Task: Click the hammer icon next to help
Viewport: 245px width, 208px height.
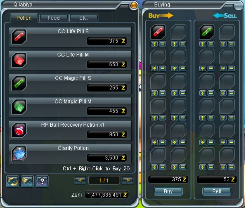Action: click(x=27, y=181)
